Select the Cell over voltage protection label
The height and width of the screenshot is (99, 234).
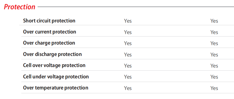tap(54, 65)
